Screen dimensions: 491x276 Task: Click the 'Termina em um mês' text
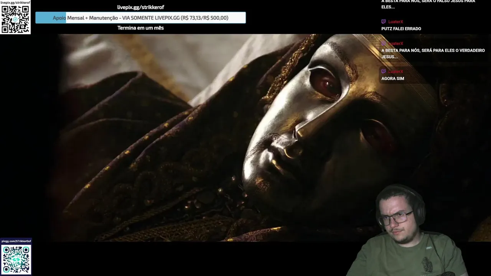[140, 28]
